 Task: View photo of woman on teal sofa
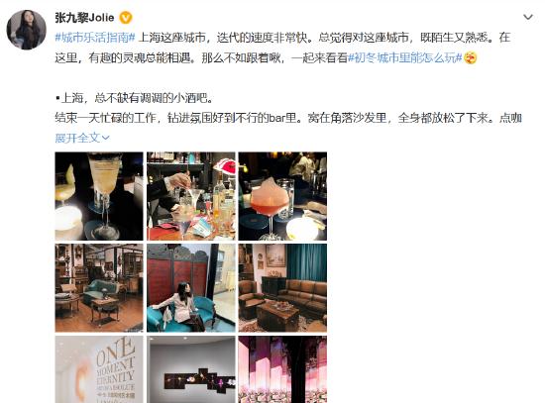[191, 288]
